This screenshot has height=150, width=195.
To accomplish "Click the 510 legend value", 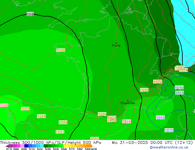I will (x=32, y=149).
